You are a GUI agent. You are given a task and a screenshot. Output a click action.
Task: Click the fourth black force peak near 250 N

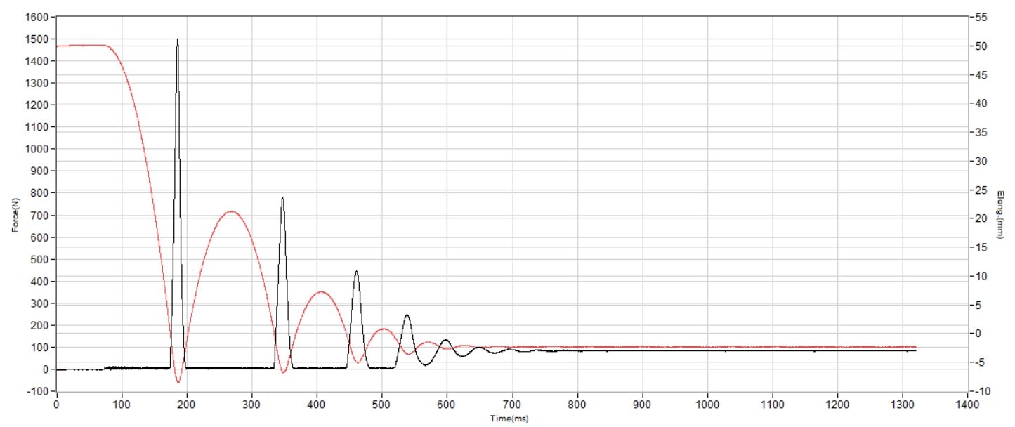coord(407,315)
